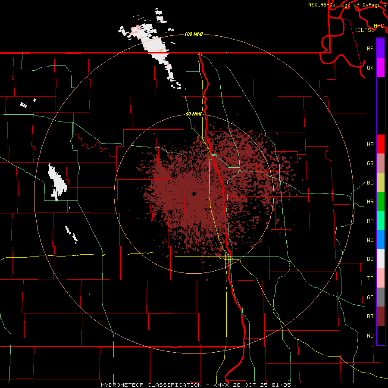Click the WS legend label
This screenshot has height=388, width=388.
click(x=370, y=240)
